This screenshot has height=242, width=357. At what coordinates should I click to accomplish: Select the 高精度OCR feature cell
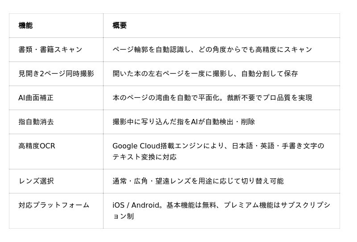pyautogui.click(x=37, y=146)
